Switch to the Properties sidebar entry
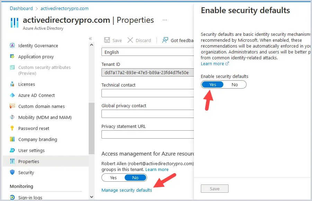Image resolution: width=312 pixels, height=201 pixels. tap(28, 161)
